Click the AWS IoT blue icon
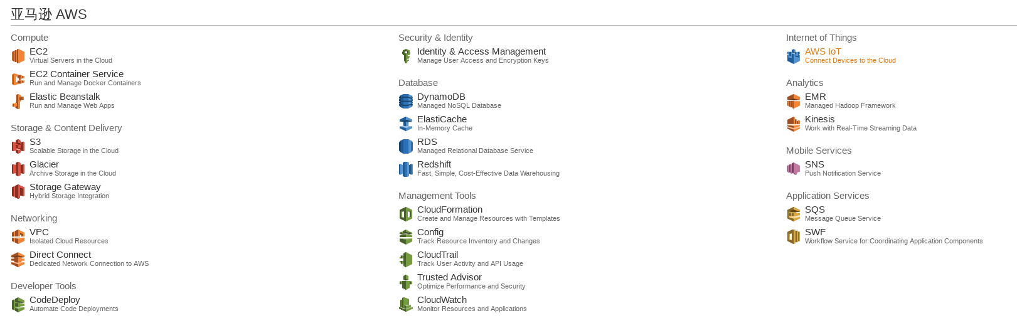The image size is (1017, 318). 794,56
